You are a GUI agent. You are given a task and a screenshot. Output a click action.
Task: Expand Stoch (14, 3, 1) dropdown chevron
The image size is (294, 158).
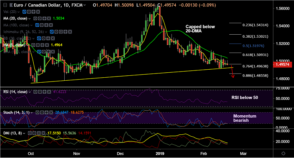pos(31,113)
